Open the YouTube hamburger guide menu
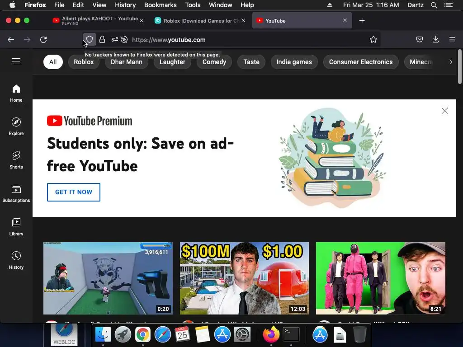 click(x=16, y=61)
